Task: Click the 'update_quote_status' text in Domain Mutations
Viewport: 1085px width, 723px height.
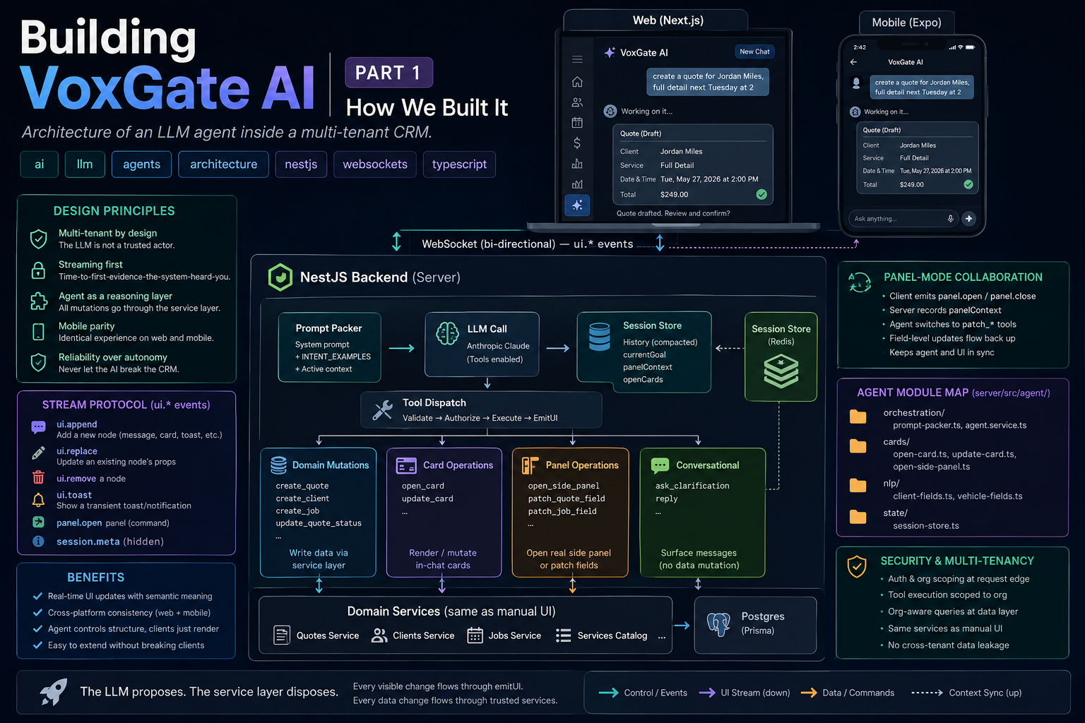Action: pyautogui.click(x=319, y=523)
